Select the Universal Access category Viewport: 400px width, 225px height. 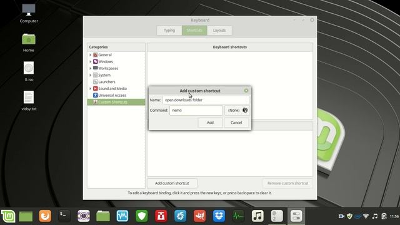[x=116, y=95]
